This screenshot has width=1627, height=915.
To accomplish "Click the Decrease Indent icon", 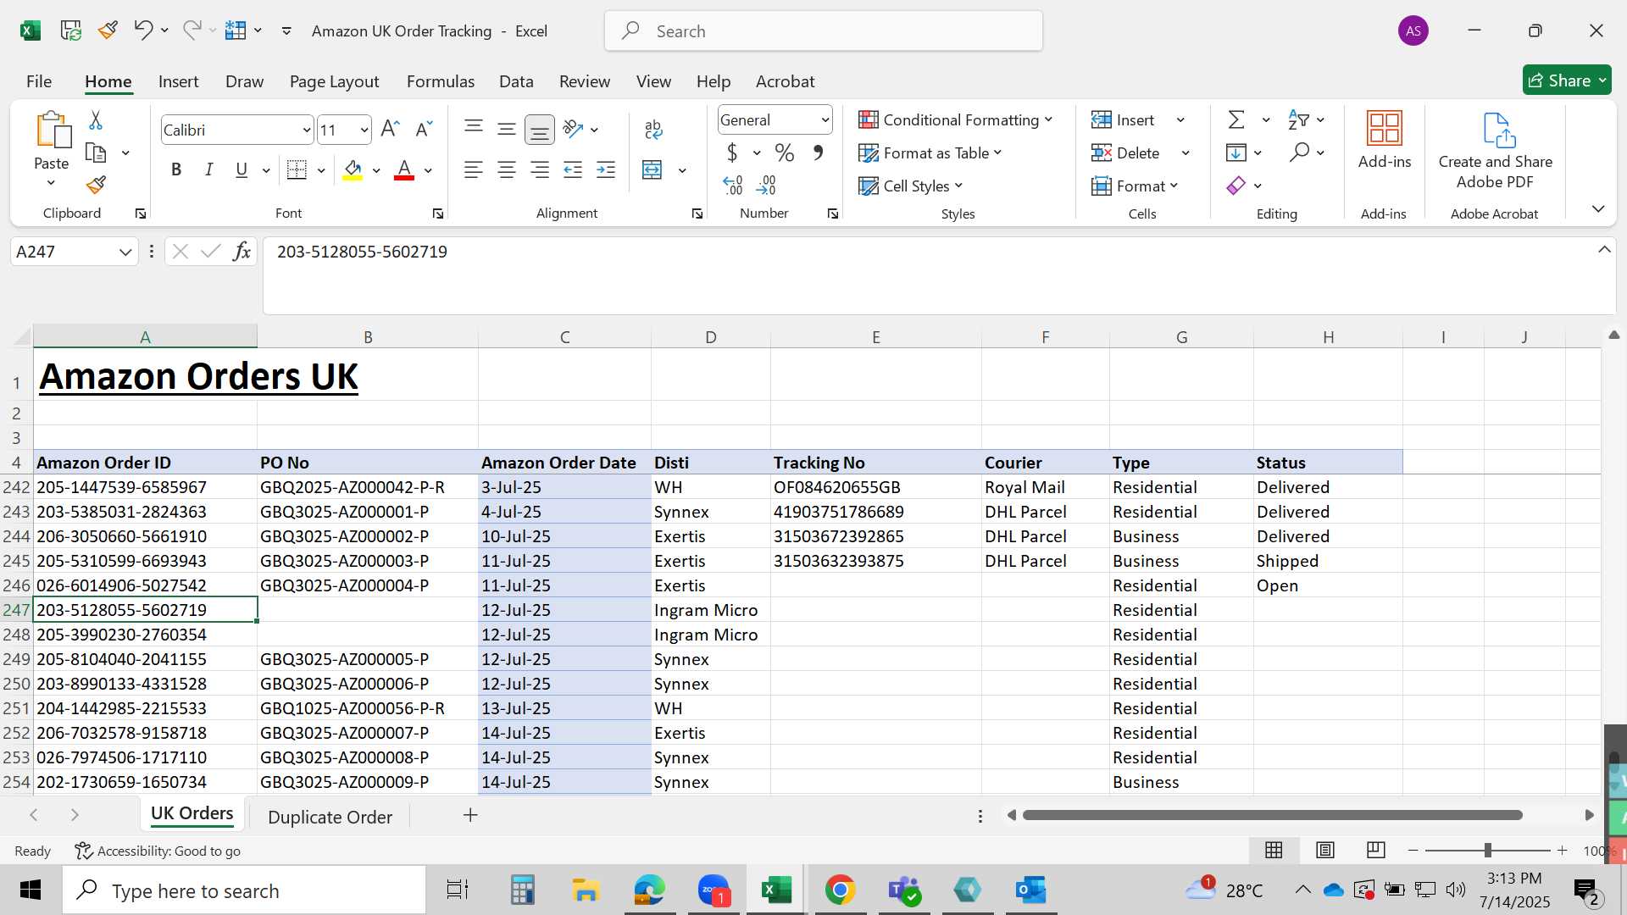I will coord(573,169).
